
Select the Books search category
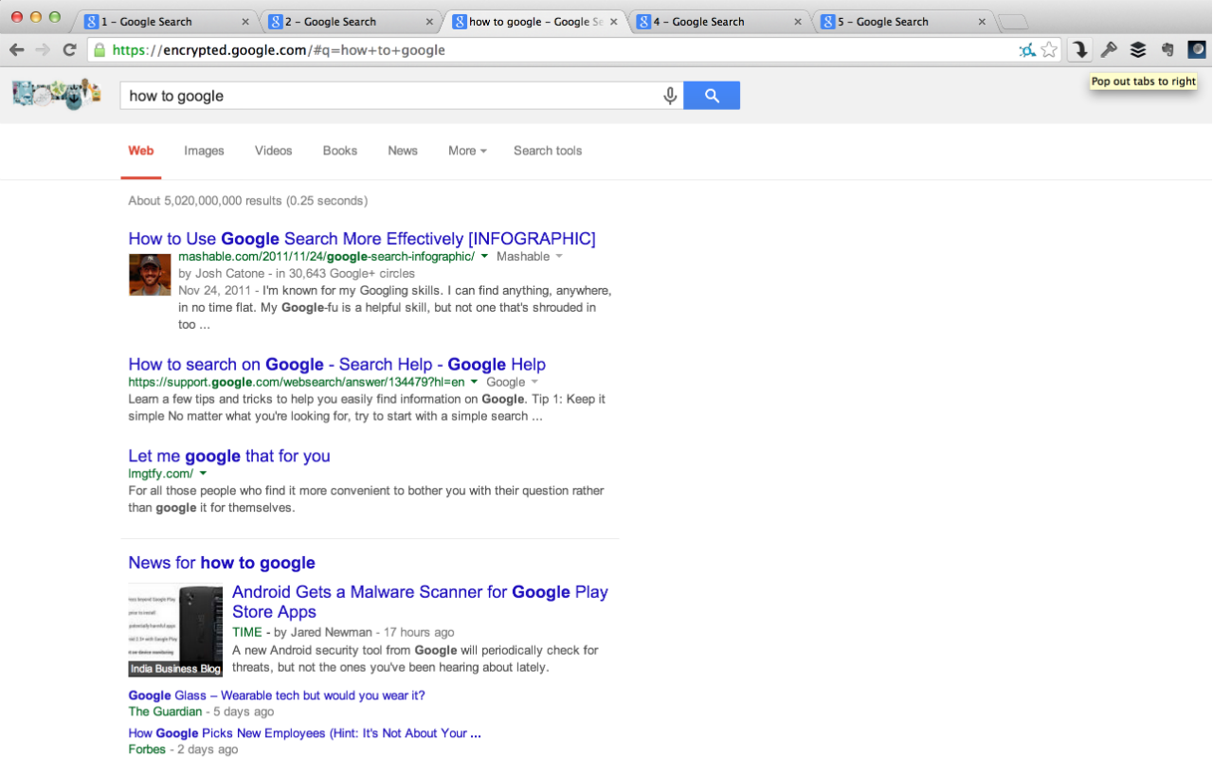click(339, 151)
